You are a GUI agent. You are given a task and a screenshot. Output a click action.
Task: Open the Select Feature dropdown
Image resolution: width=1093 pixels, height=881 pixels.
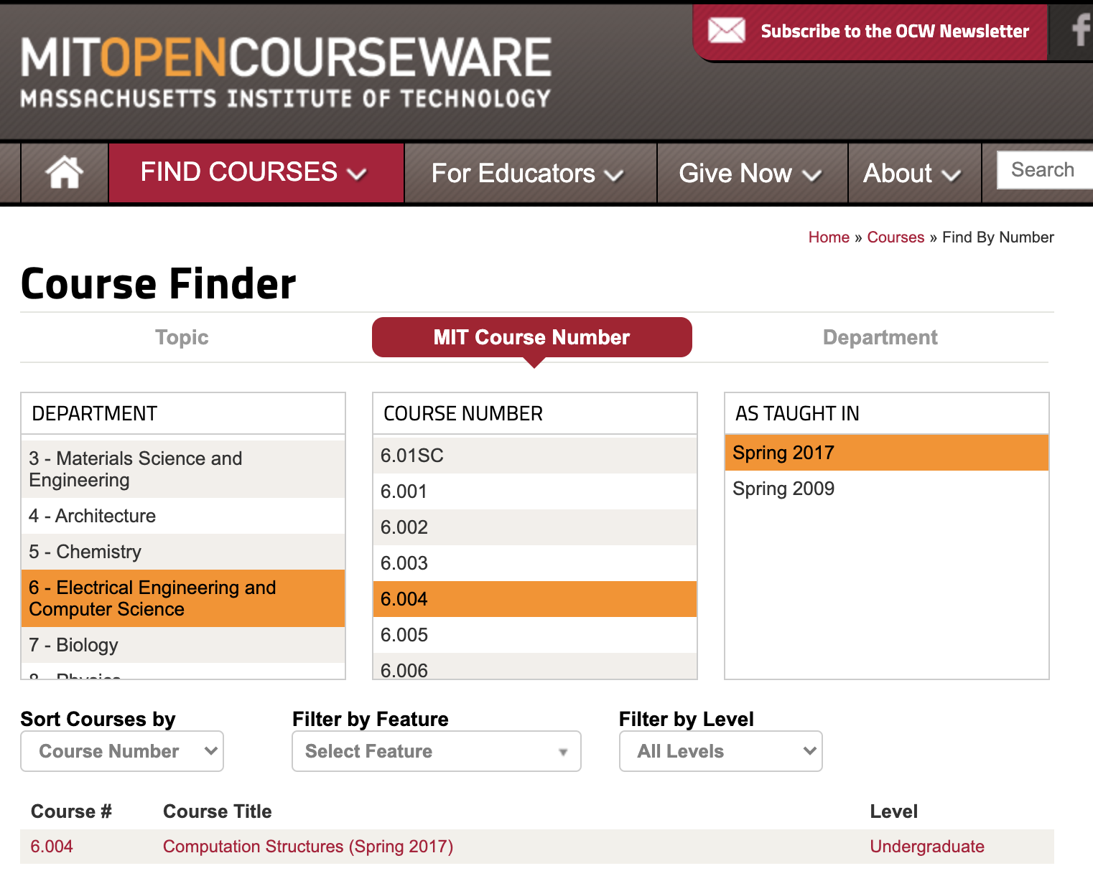[437, 751]
